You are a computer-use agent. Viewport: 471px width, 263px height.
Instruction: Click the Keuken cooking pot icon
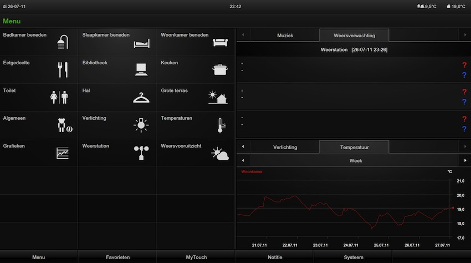point(221,70)
